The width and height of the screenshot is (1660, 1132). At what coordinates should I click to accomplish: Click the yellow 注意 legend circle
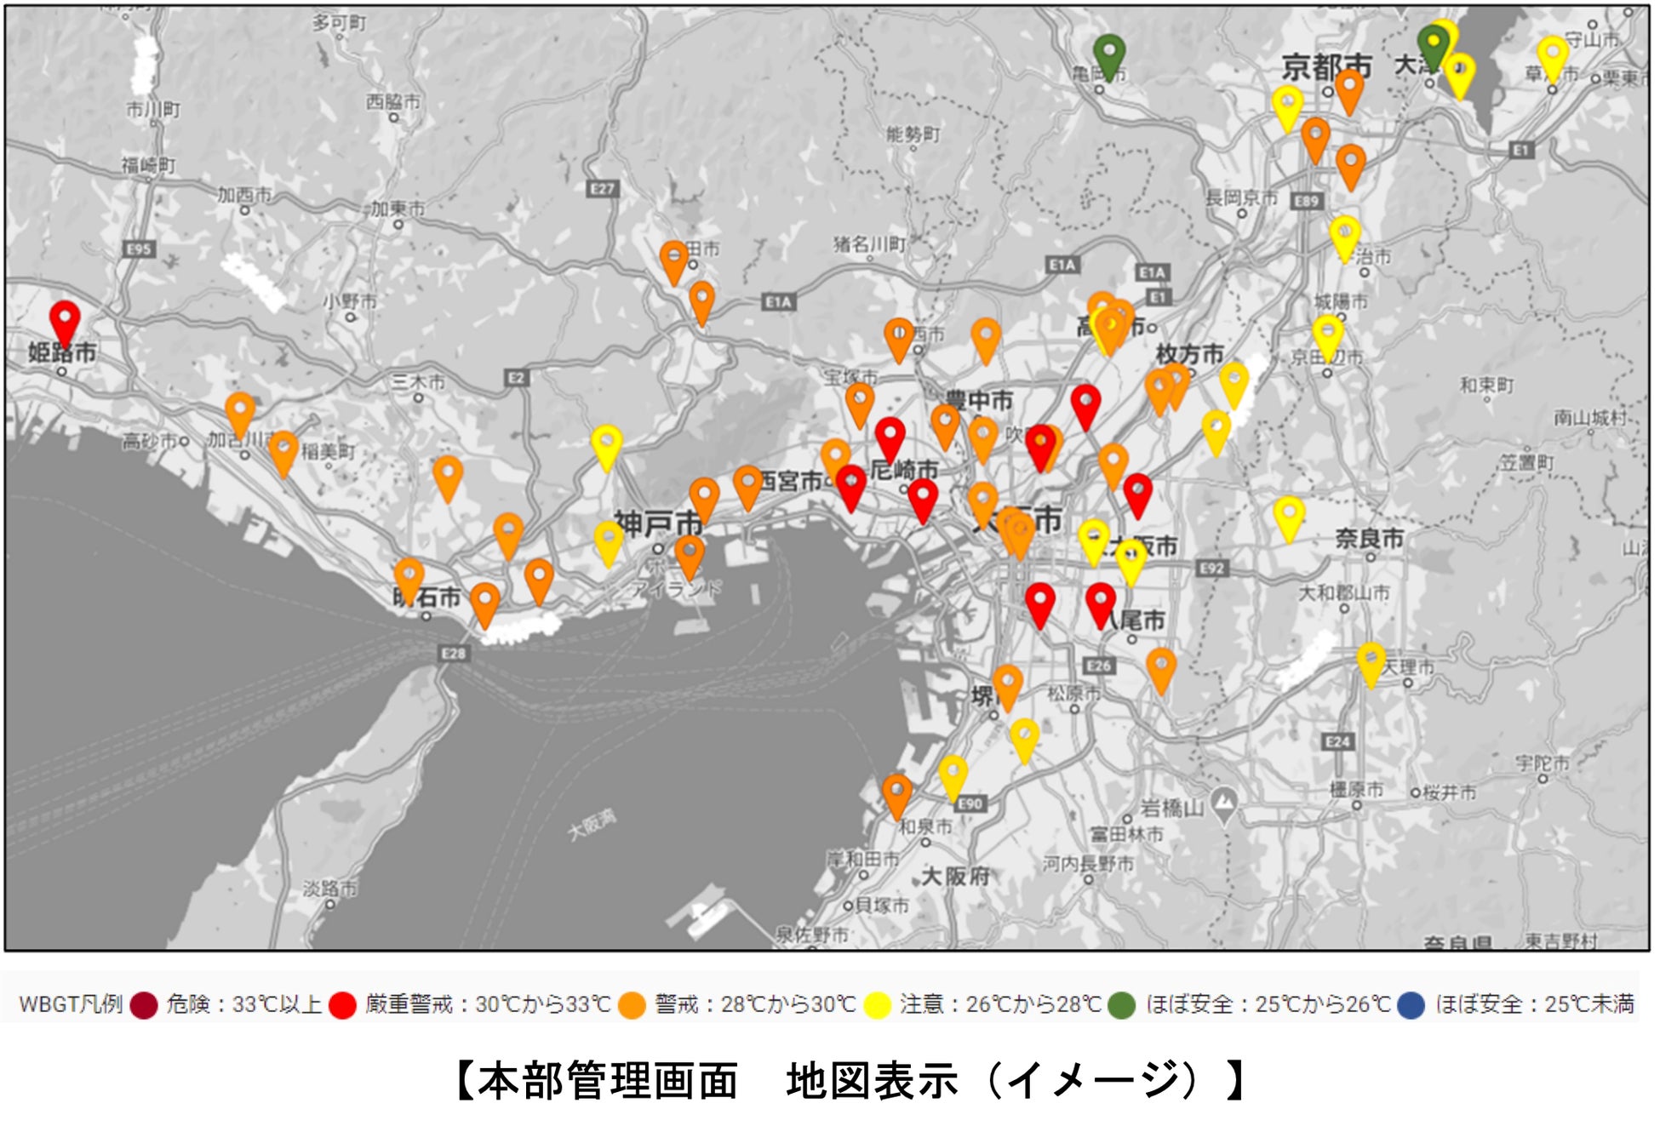(877, 1005)
